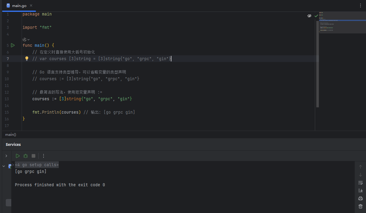Open Services toolbar more-actions menu
Screen dimensions: 366x213
tap(43, 156)
